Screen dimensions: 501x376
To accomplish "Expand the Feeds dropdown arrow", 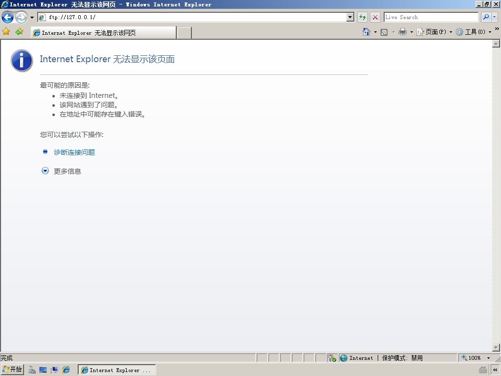I will click(x=393, y=32).
